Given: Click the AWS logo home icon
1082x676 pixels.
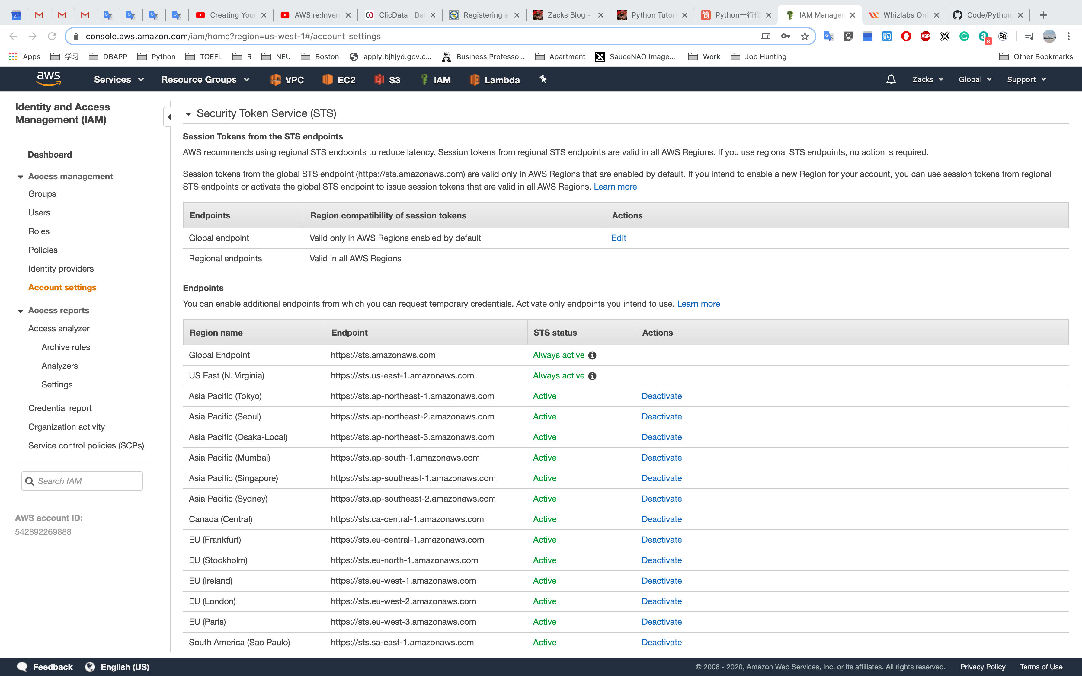Looking at the screenshot, I should (x=48, y=79).
